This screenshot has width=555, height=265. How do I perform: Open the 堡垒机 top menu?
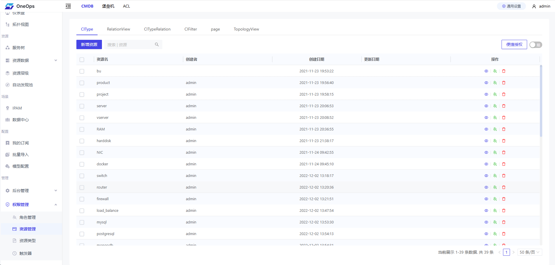click(x=108, y=6)
